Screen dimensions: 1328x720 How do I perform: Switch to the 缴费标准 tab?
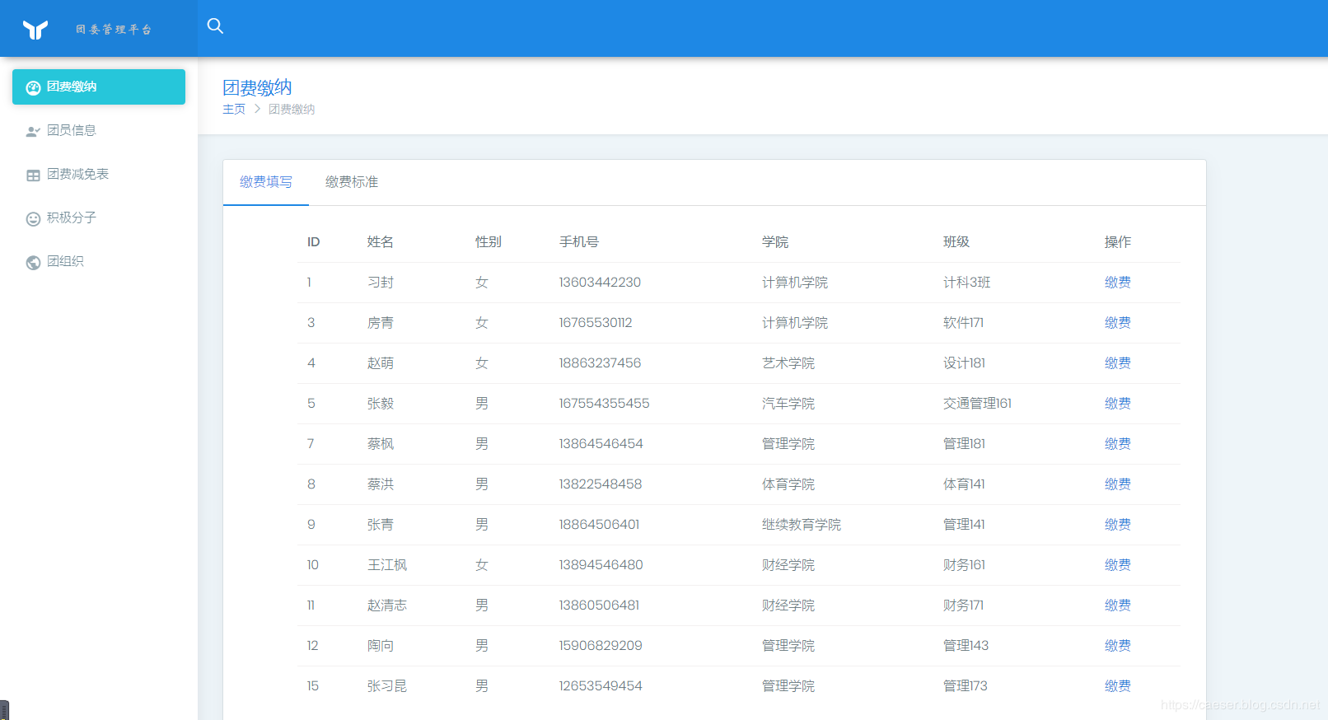(x=352, y=182)
